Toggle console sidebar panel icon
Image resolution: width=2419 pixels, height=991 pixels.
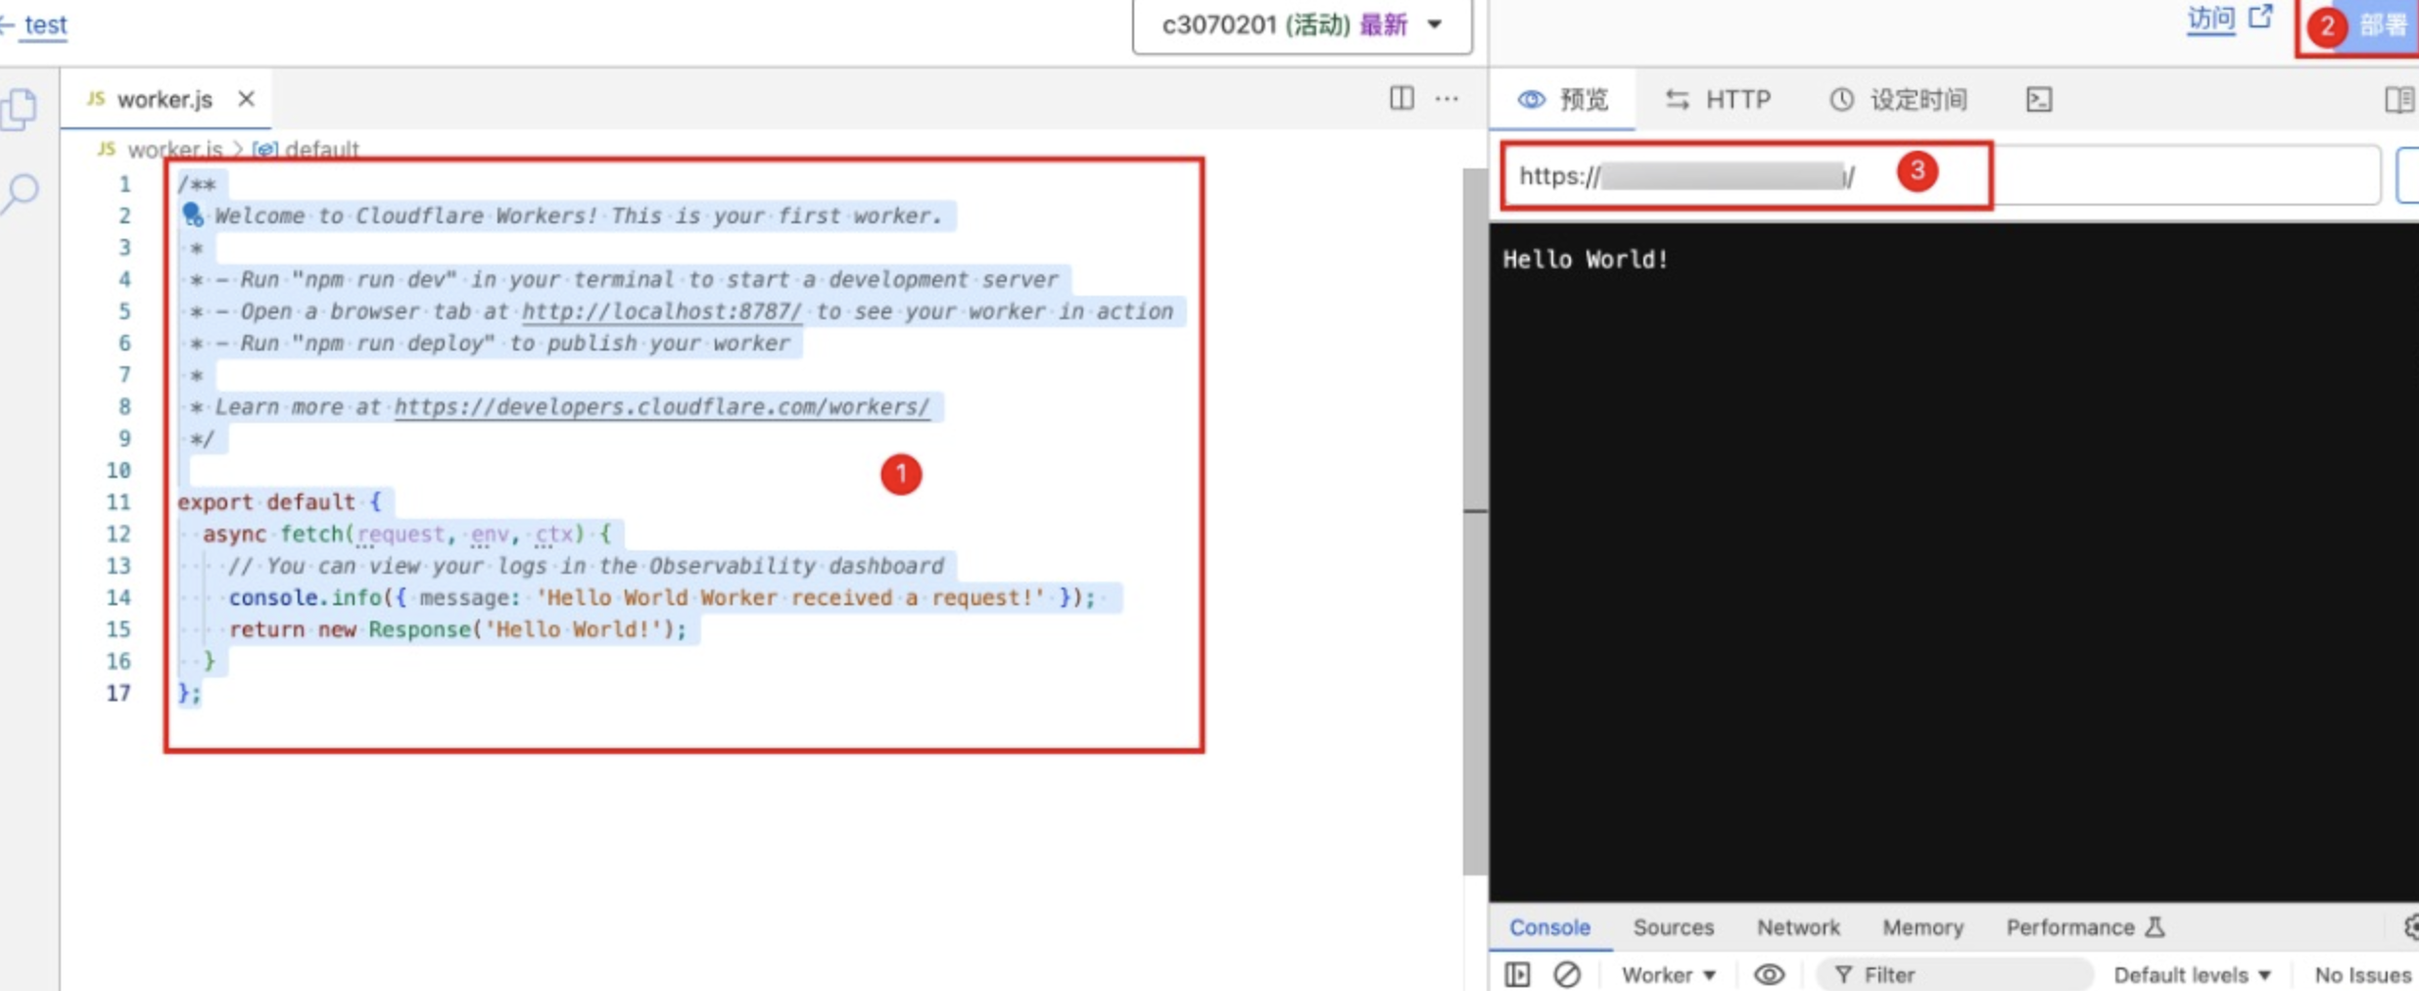(1517, 974)
